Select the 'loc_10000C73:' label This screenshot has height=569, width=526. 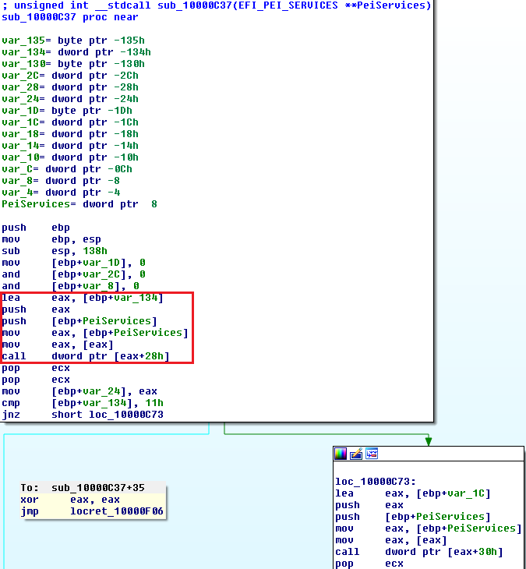[x=376, y=482]
